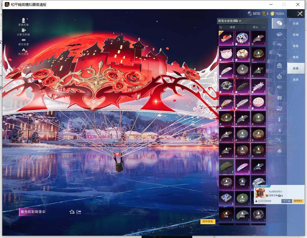Open 展示设置 eye display settings
Screen dimensions: 307x238
[24, 42]
